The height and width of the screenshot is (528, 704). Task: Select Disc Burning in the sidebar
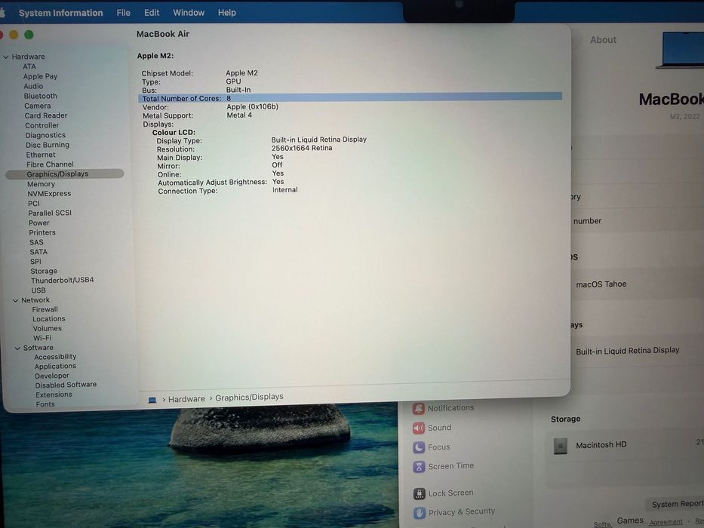click(48, 145)
